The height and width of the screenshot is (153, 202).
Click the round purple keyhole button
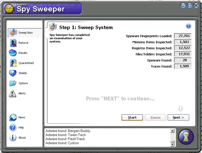[186, 137]
